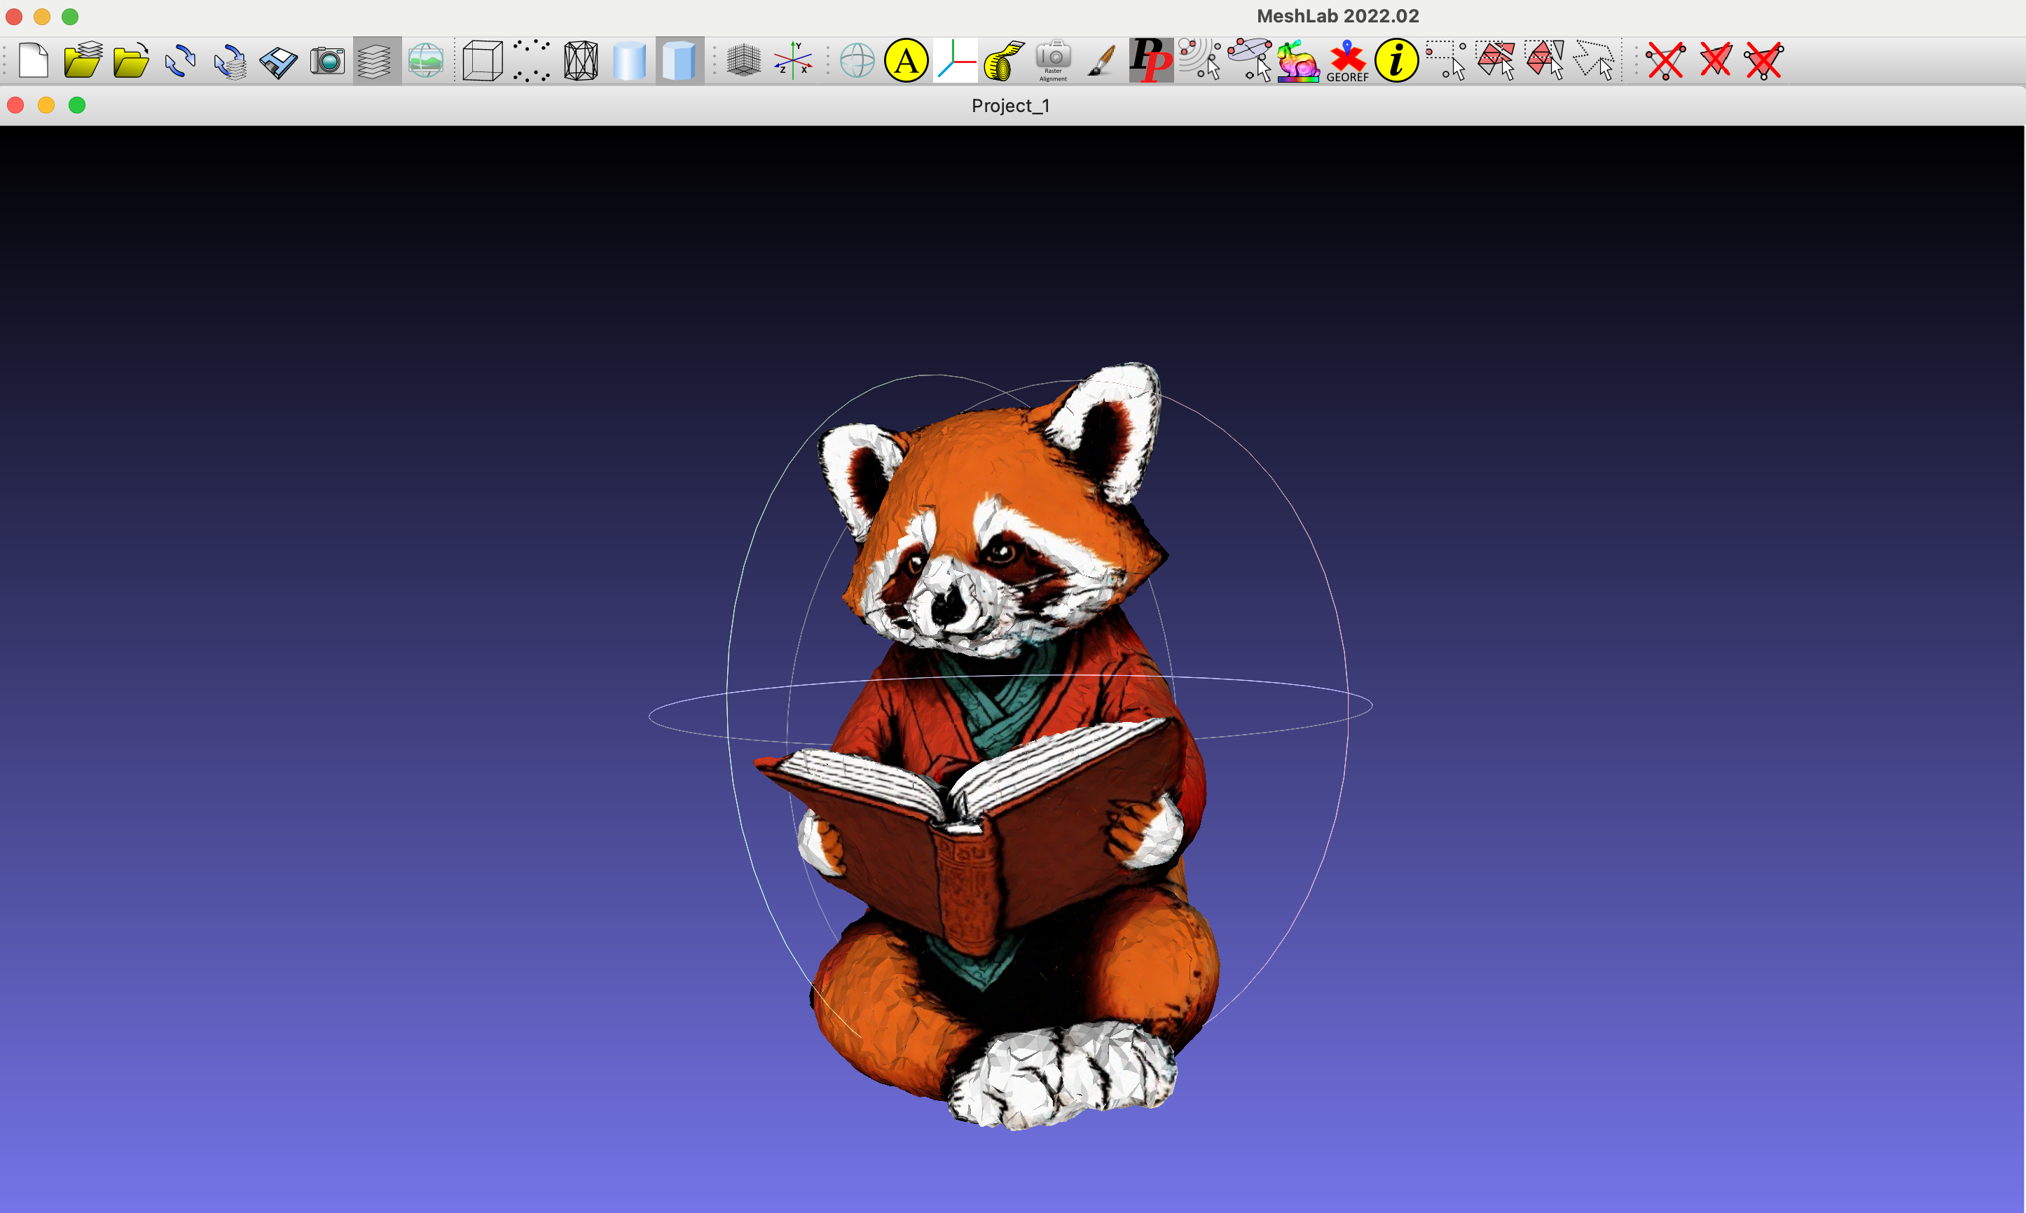The height and width of the screenshot is (1213, 2026).
Task: Select the Z-painting brush tool
Action: (1102, 60)
